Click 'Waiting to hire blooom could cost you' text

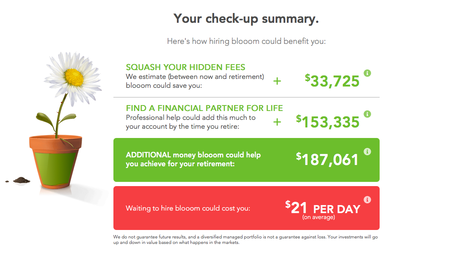188,208
